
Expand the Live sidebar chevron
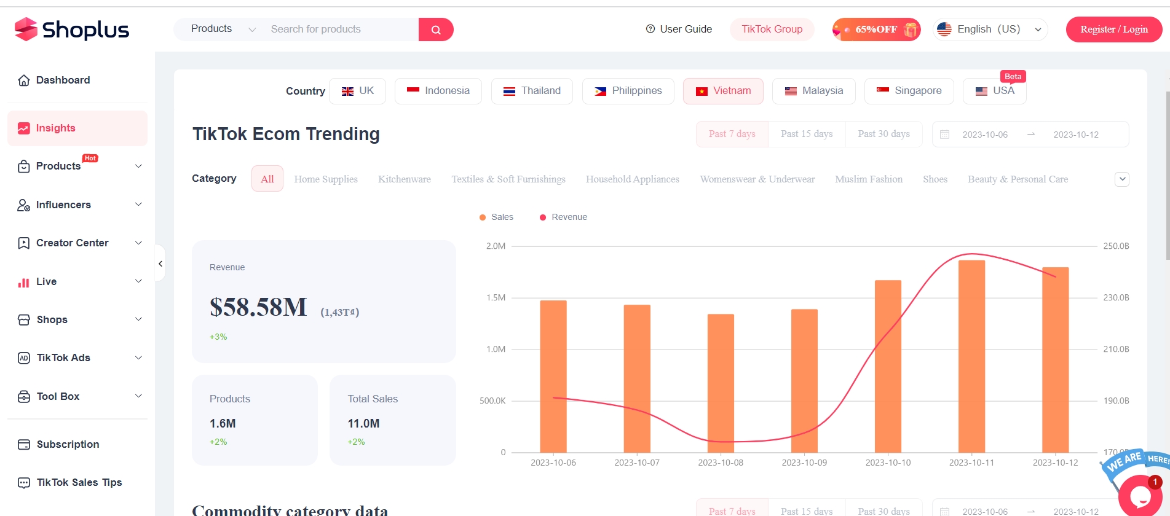[x=139, y=281]
